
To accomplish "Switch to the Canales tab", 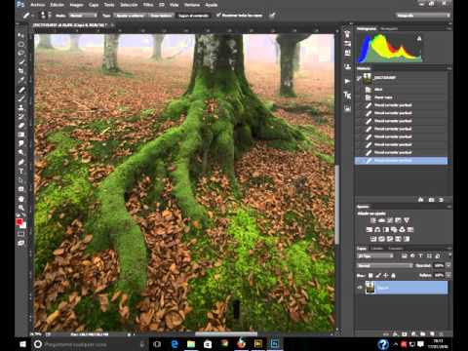I will (x=377, y=249).
